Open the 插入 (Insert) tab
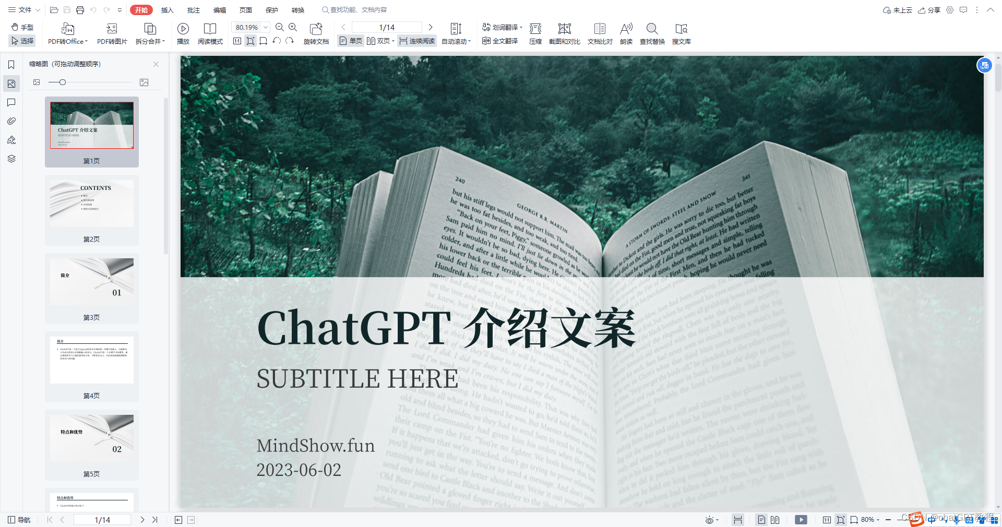 coord(167,10)
